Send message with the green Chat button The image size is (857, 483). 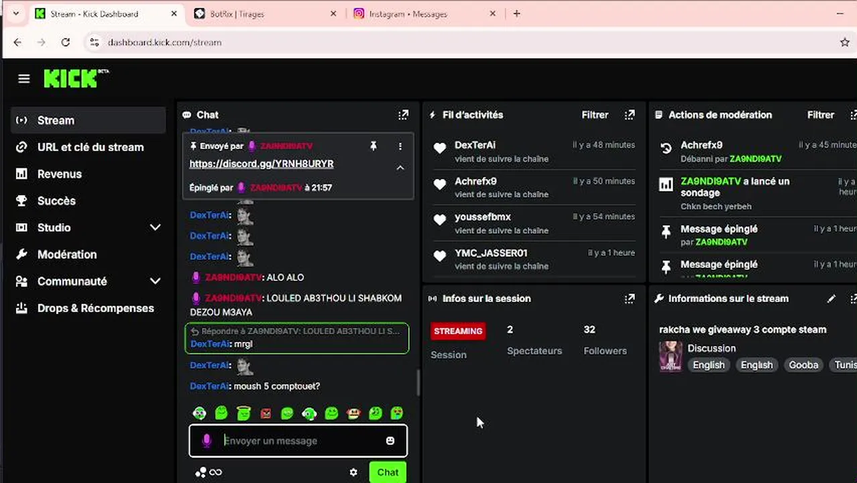[388, 472]
